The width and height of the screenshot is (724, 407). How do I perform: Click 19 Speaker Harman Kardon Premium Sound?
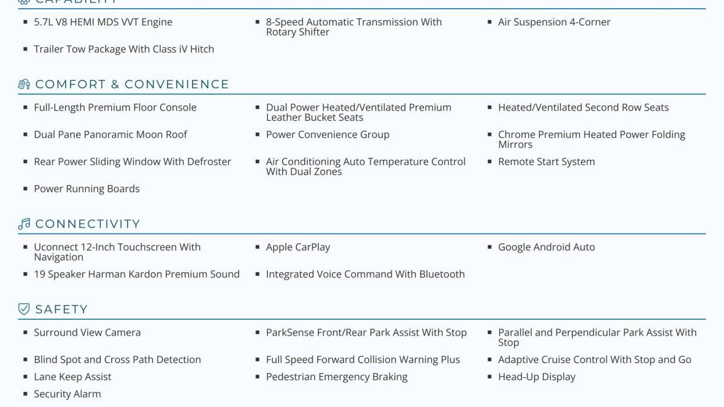click(137, 274)
